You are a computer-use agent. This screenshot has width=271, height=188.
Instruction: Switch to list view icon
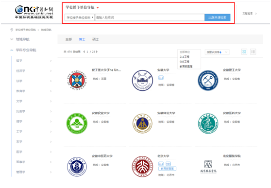(x=253, y=51)
